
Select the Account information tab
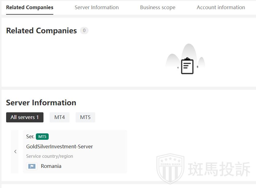(x=221, y=7)
